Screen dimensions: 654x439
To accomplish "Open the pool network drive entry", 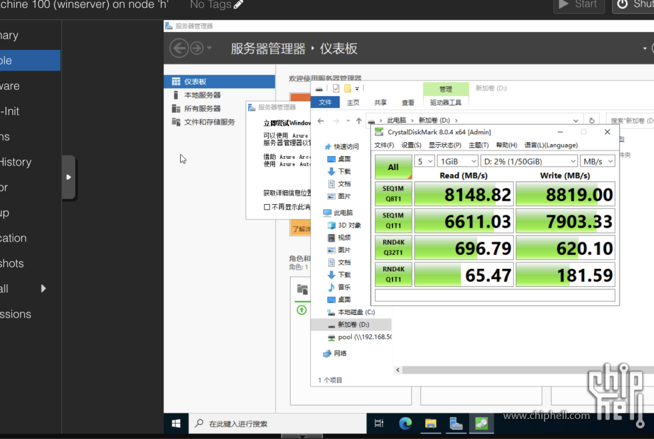I will tap(364, 337).
